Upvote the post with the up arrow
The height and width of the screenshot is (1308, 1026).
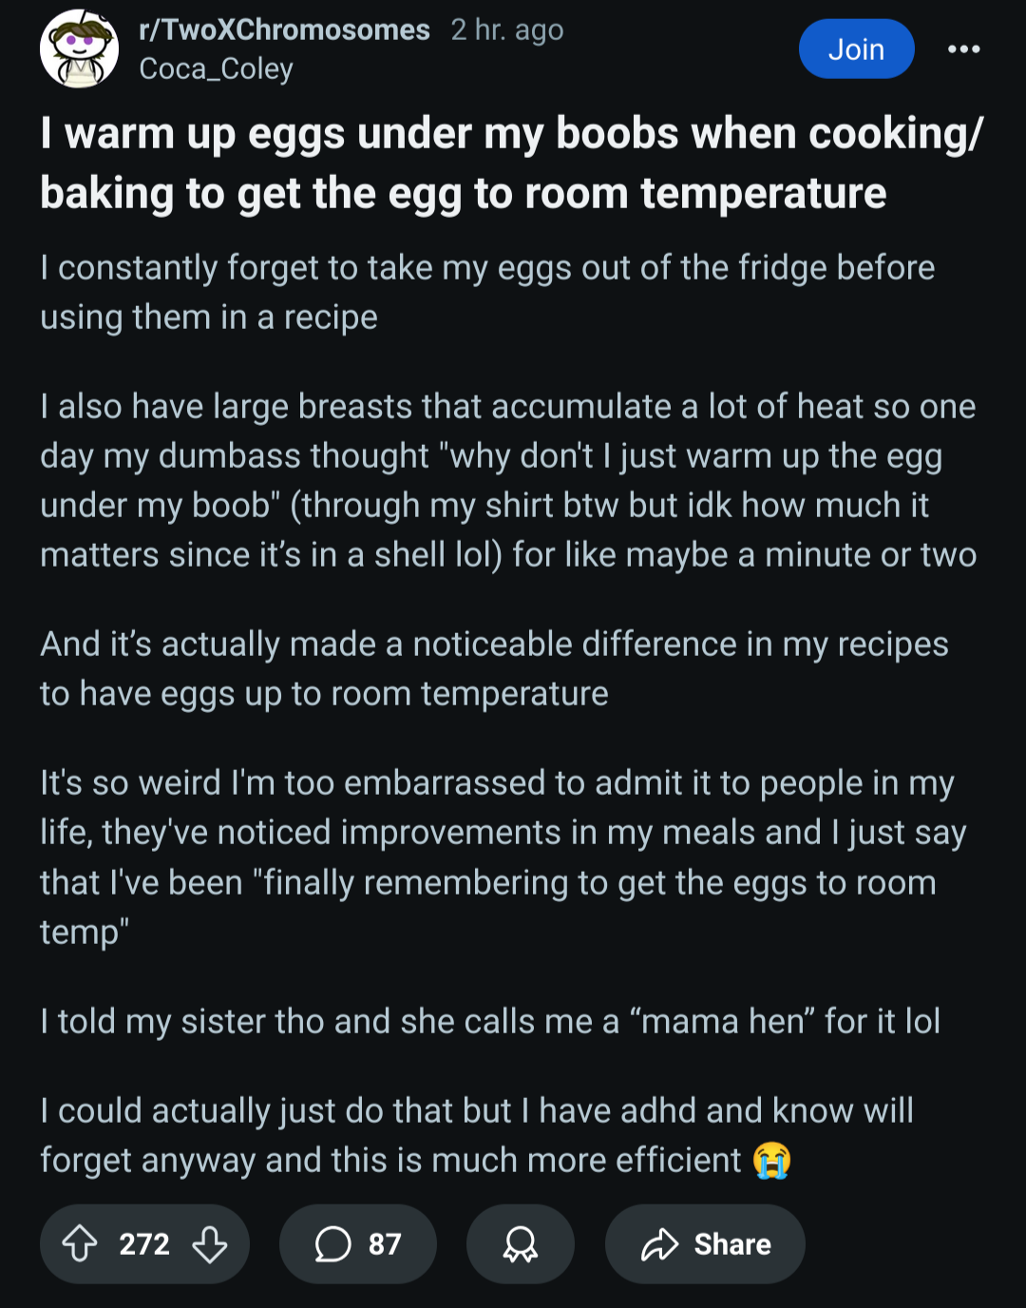pos(80,1243)
